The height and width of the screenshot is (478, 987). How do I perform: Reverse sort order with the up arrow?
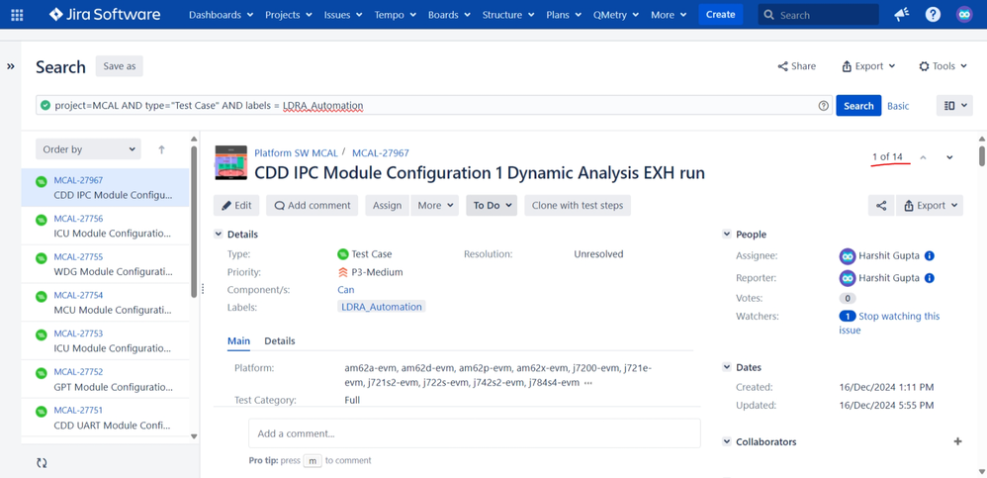[161, 149]
